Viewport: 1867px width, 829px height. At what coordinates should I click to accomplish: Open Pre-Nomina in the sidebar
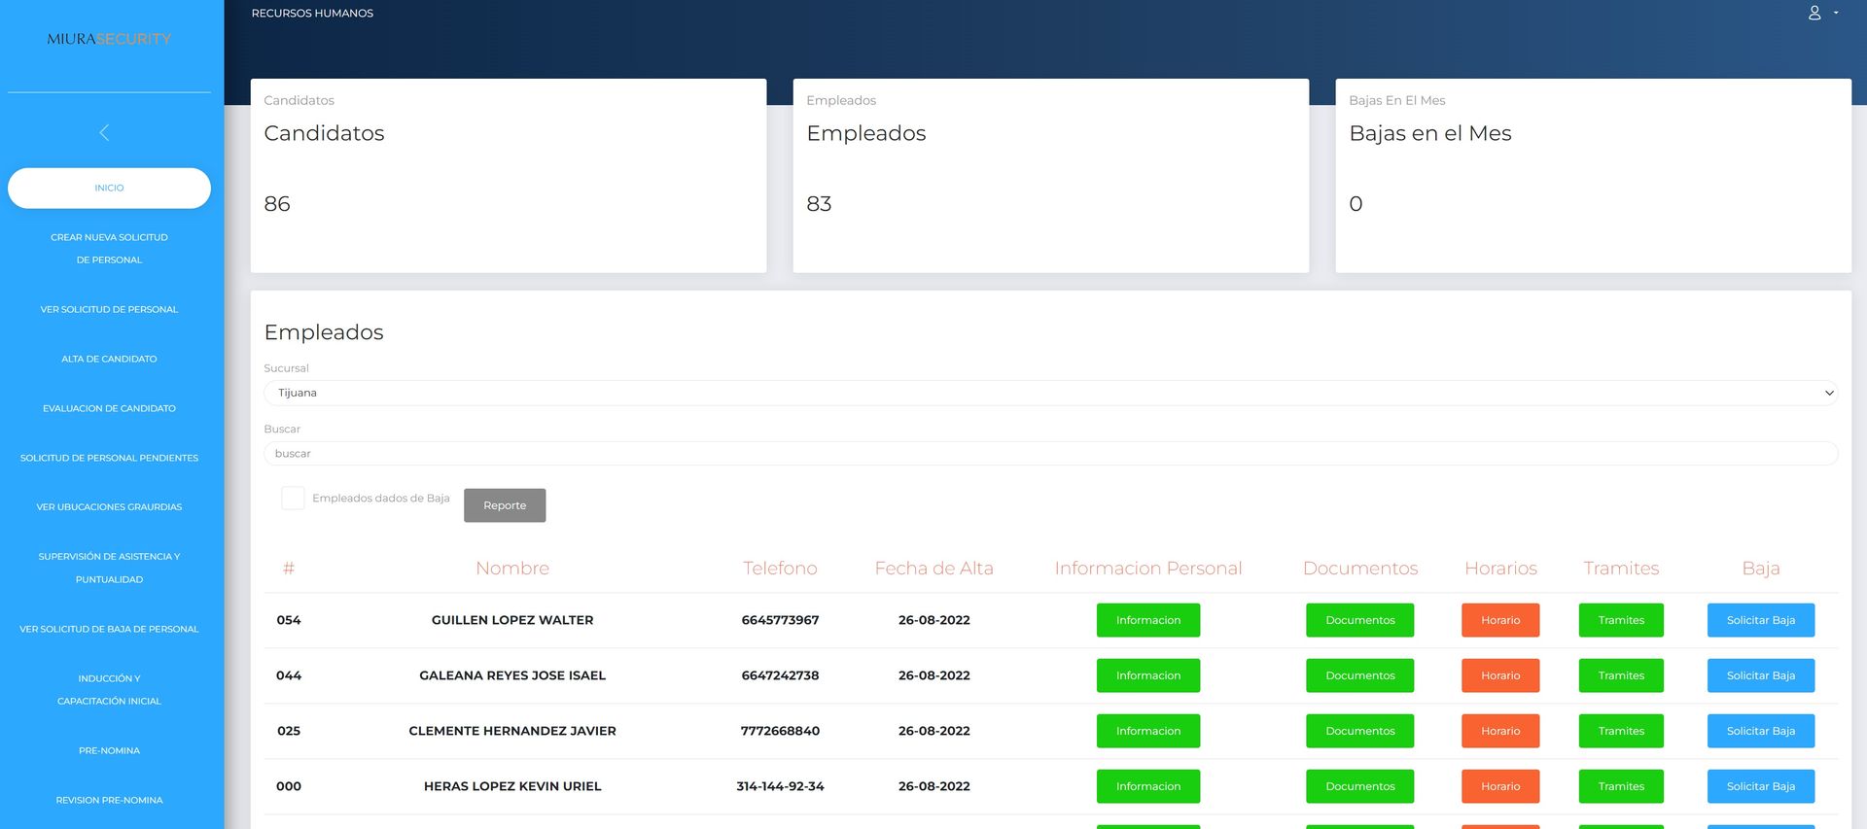(x=109, y=750)
